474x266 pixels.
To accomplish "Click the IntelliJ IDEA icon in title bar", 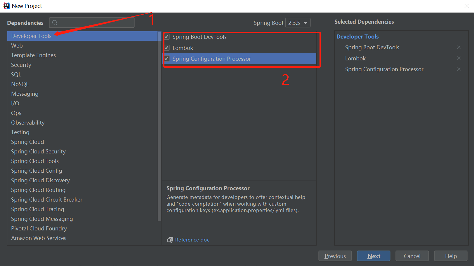I will point(6,6).
